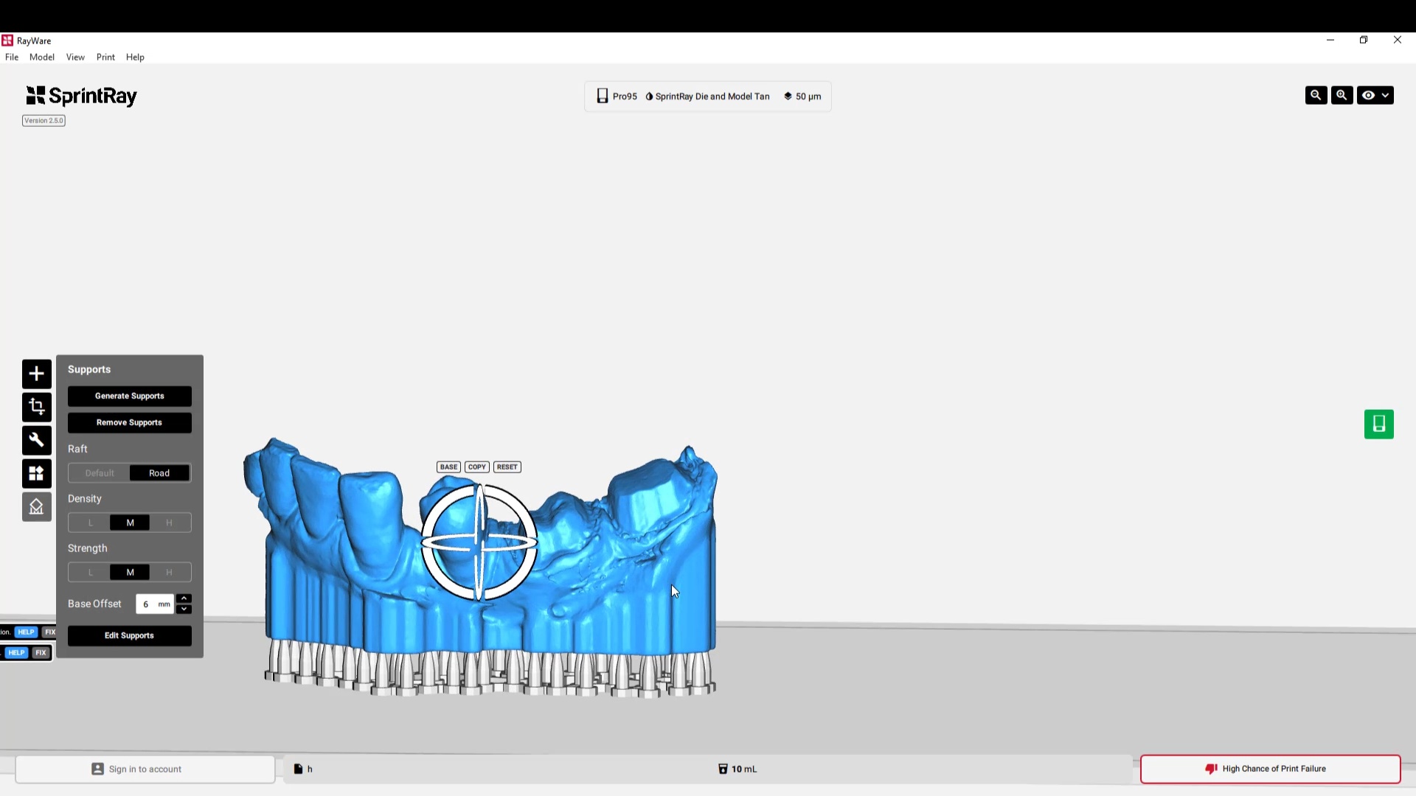
Task: Open the layout arrangement tool icon
Action: tap(36, 473)
